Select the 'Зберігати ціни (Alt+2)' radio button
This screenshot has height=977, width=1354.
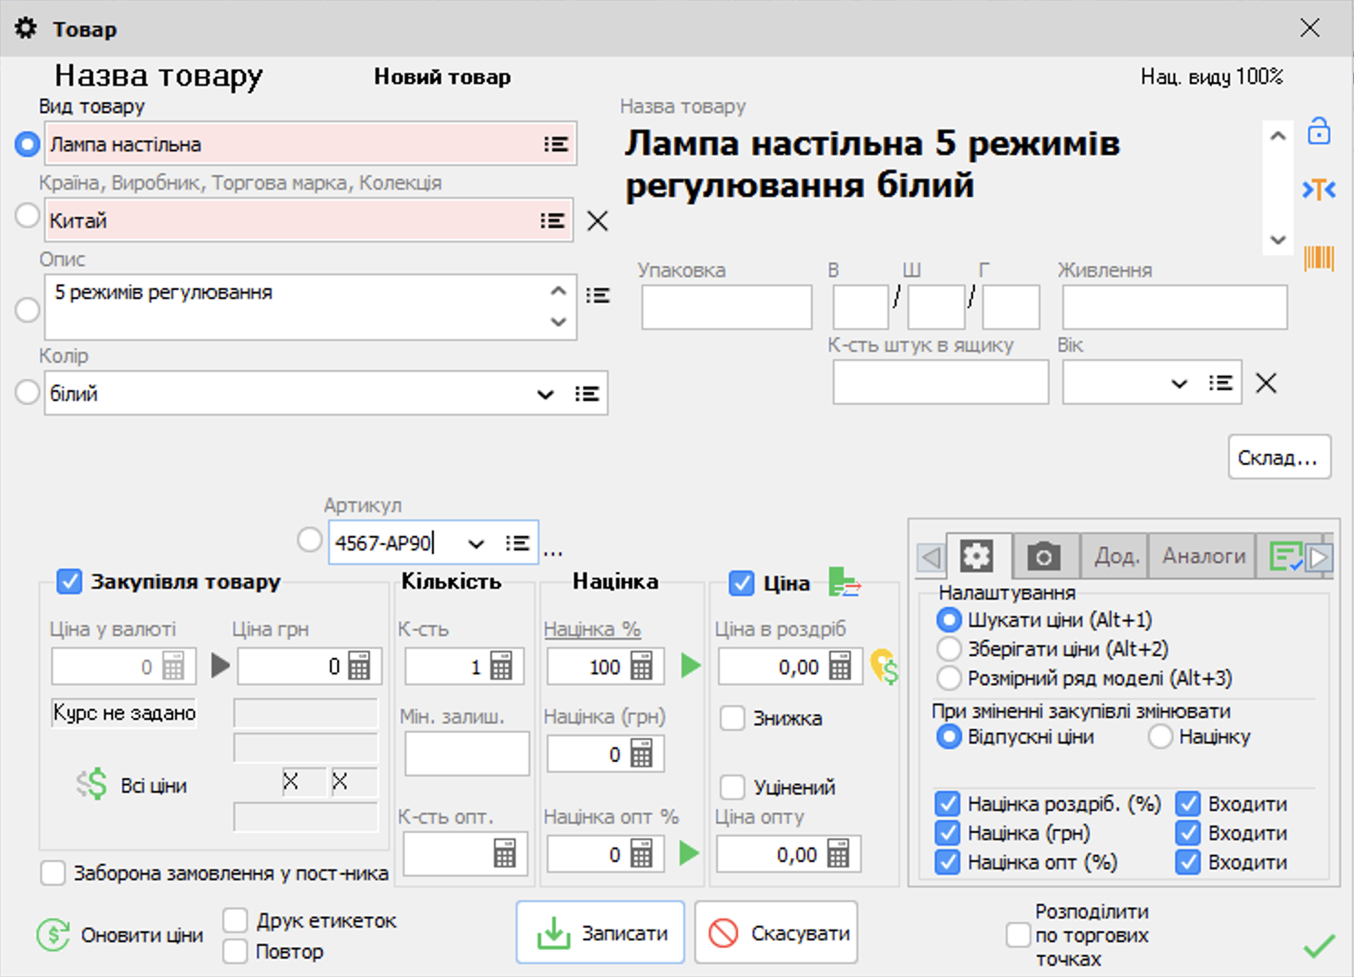point(950,649)
